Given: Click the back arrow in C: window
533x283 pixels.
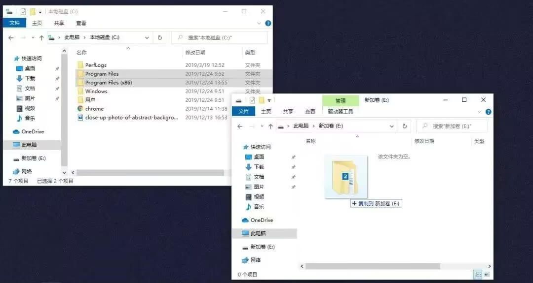Looking at the screenshot, I should click(x=11, y=38).
